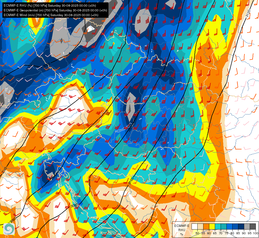259x238 pixels.
Task: Click the legend value '90'
Action: tap(244, 234)
